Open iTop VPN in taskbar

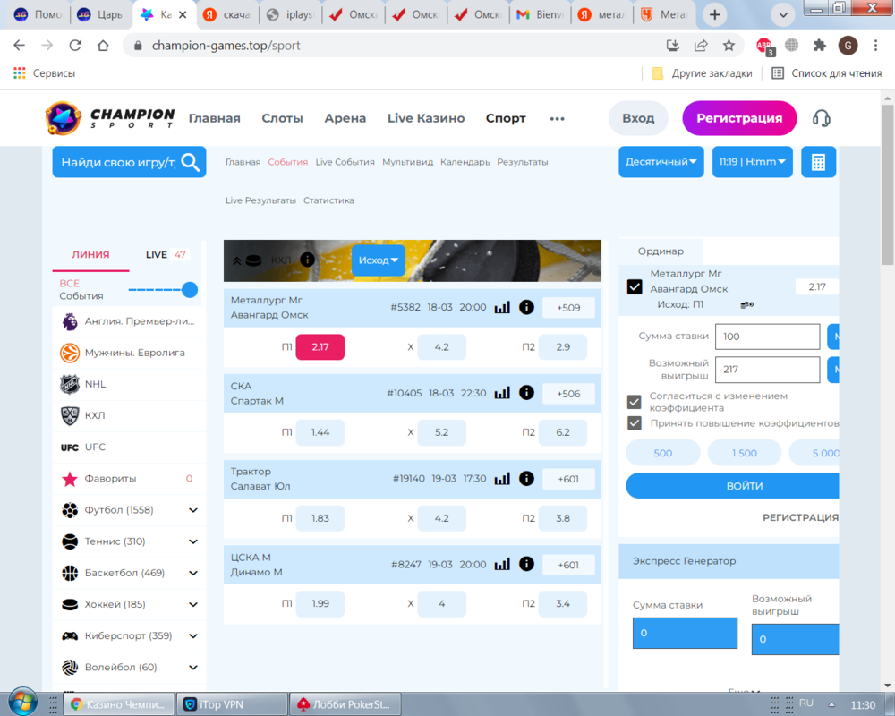(232, 704)
